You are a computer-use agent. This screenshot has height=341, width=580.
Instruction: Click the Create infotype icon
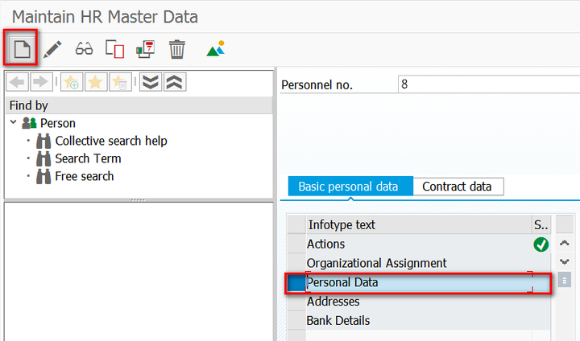tap(22, 49)
